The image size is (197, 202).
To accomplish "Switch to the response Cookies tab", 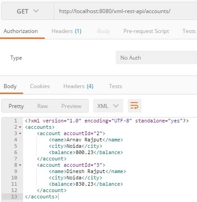I will (x=40, y=86).
